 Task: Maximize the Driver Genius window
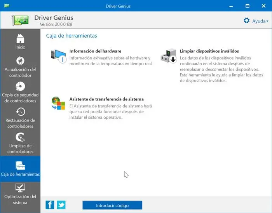(248, 6)
